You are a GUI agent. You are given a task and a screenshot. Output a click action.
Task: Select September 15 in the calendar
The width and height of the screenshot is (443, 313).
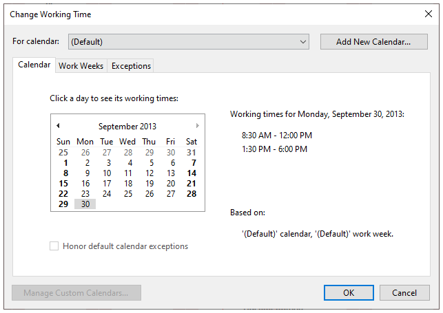tap(63, 184)
